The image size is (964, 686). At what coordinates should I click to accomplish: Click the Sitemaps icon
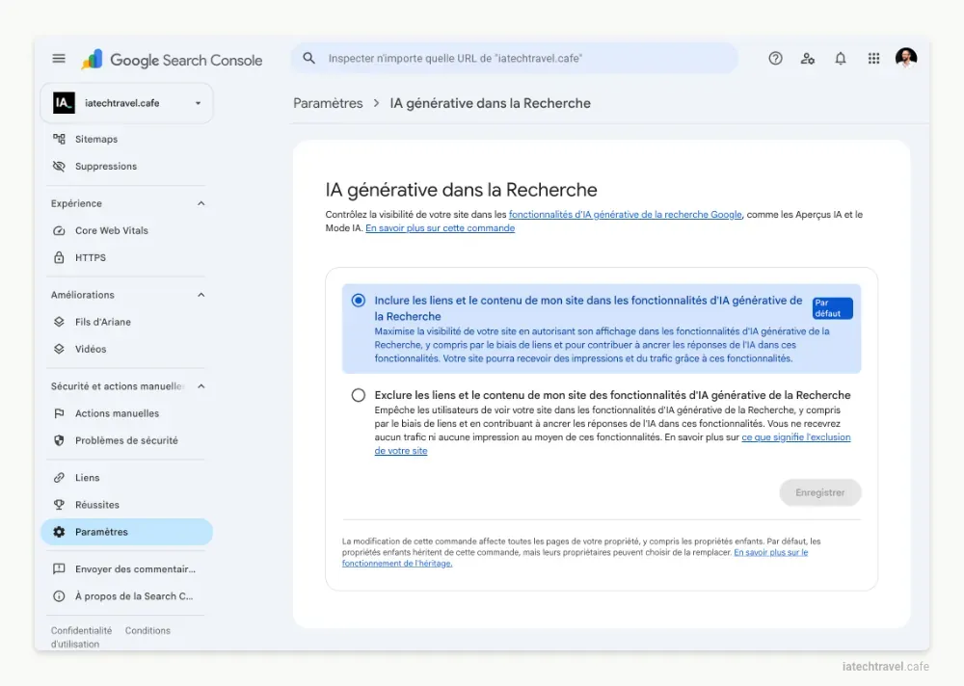pyautogui.click(x=59, y=139)
